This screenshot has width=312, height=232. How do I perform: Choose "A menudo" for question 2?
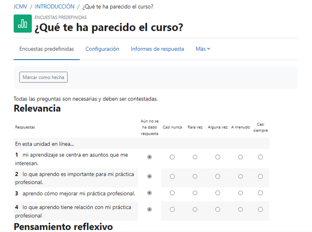[x=240, y=176]
